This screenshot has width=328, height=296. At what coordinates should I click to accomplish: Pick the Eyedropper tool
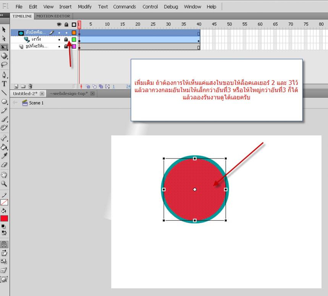pyautogui.click(x=4, y=156)
